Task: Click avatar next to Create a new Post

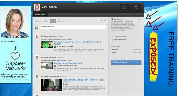Action: pos(36,27)
